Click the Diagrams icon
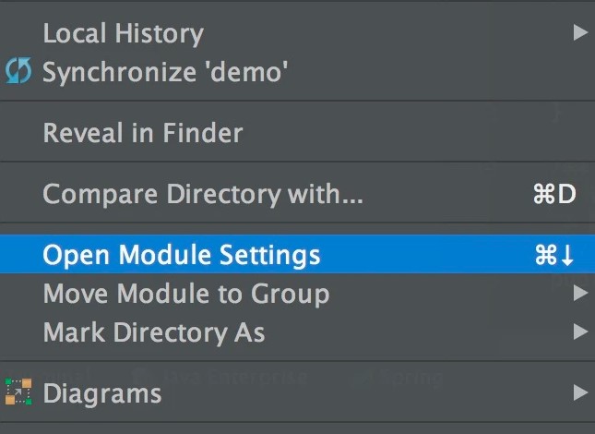This screenshot has width=595, height=434. [x=18, y=393]
